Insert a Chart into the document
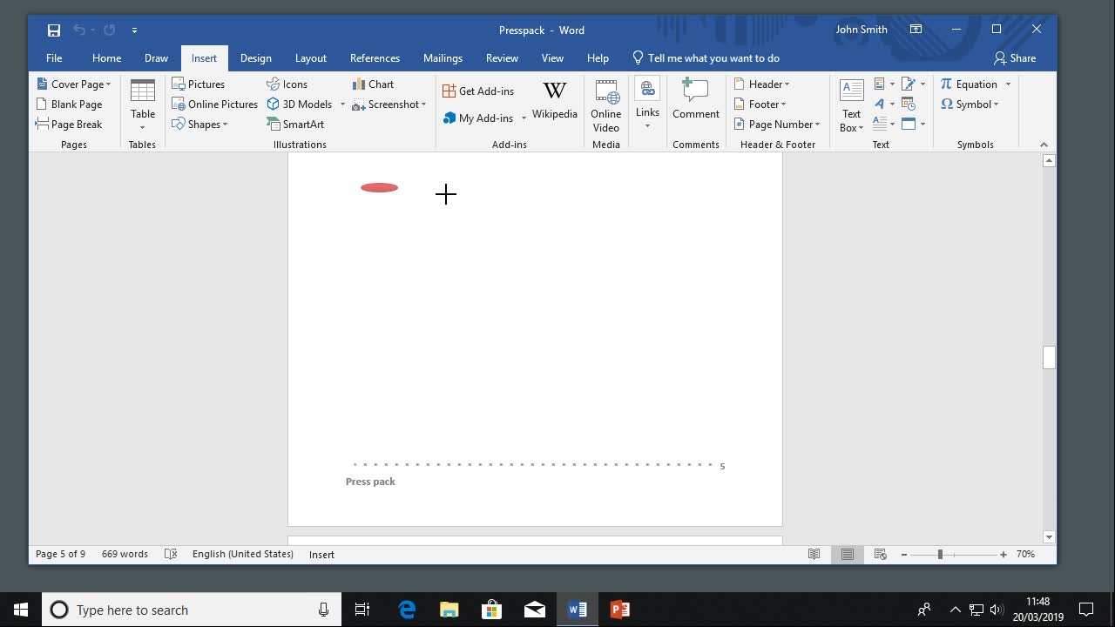This screenshot has height=627, width=1115. coord(373,84)
